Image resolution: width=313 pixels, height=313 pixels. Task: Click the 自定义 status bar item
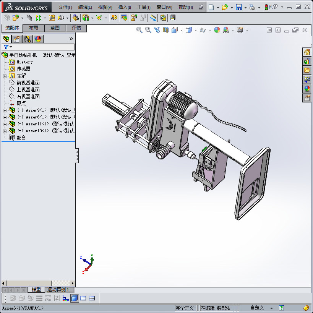[257, 308]
